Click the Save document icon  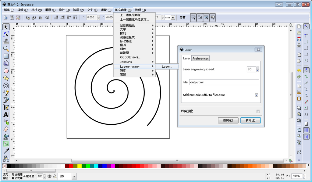pyautogui.click(x=299, y=39)
